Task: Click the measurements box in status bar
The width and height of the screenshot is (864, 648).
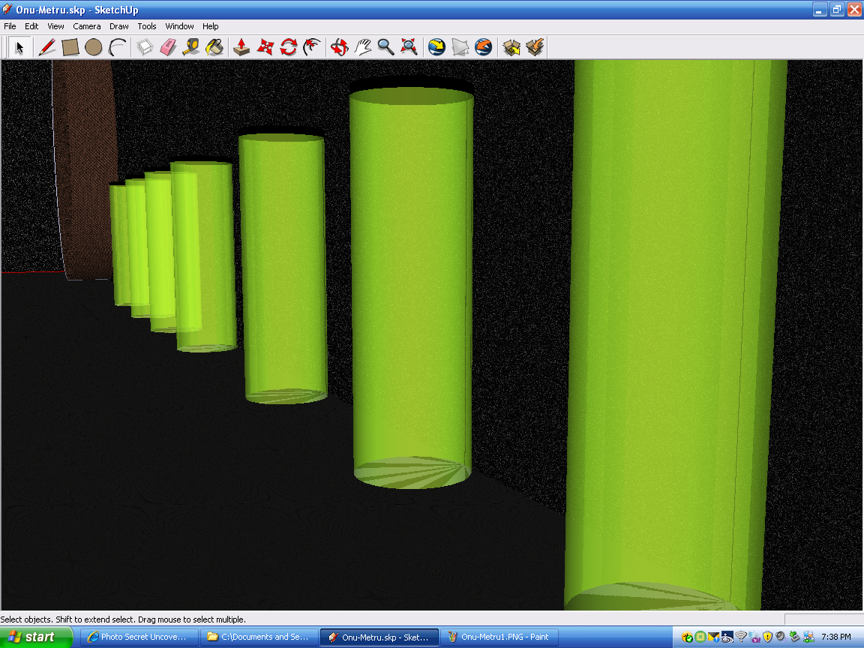Action: (x=823, y=619)
